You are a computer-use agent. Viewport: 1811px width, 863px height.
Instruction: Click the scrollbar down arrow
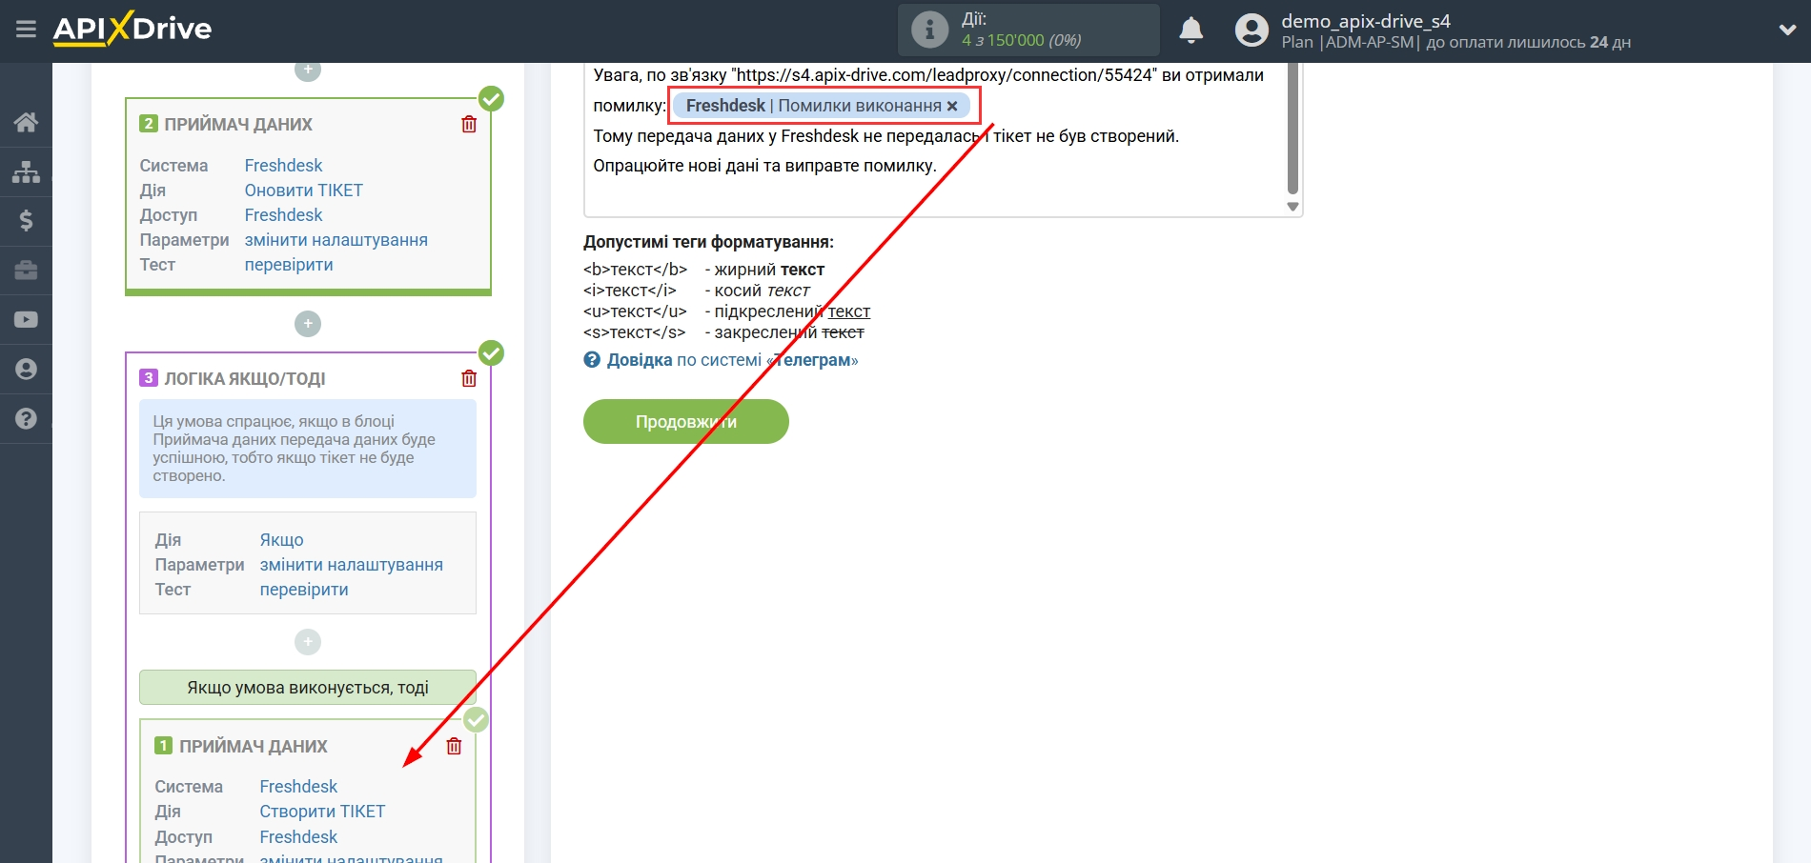[1292, 207]
